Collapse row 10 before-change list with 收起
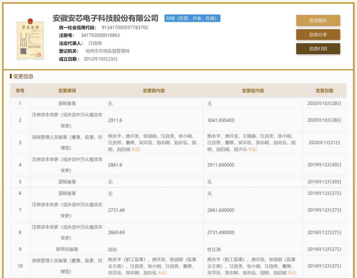The height and width of the screenshot is (278, 357). (162, 273)
